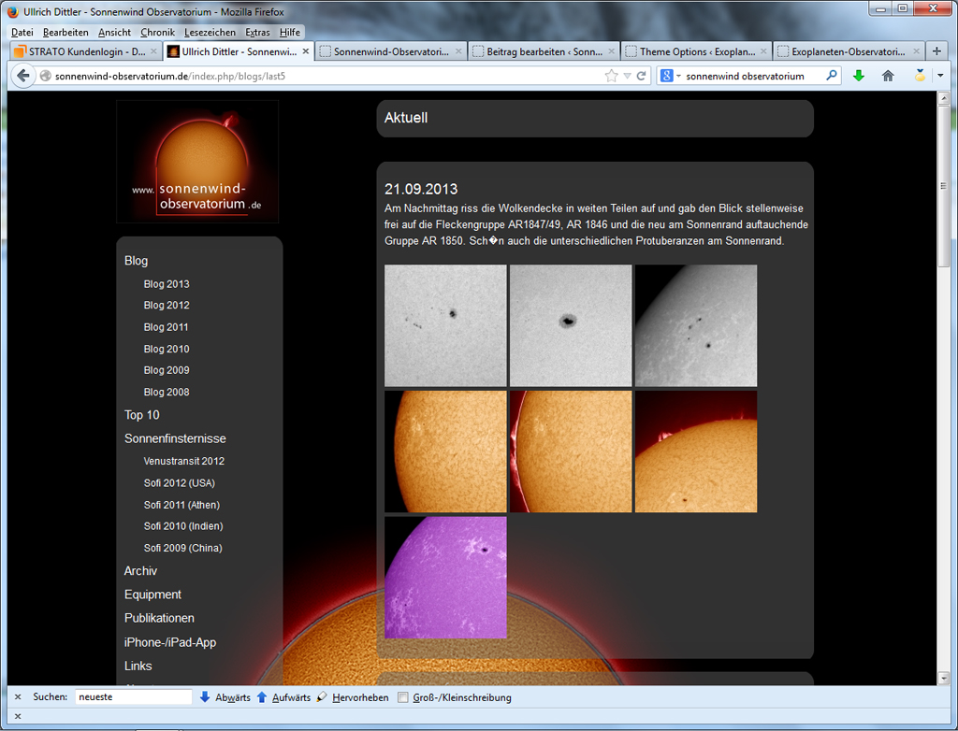Open the Top 10 link

pyautogui.click(x=142, y=415)
